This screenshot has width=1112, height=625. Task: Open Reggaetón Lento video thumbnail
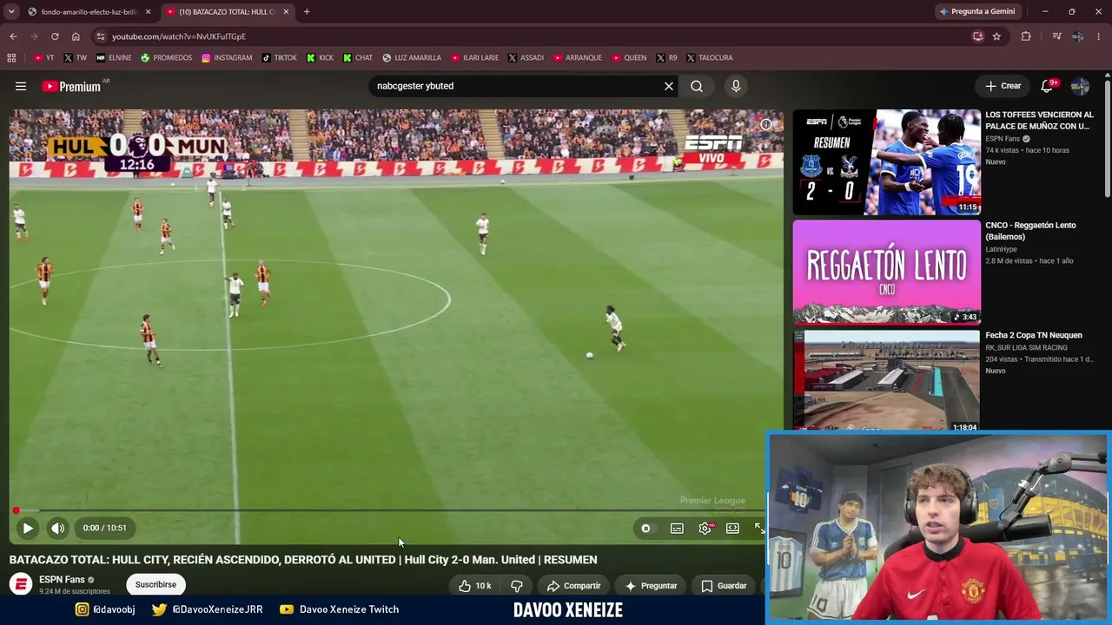[x=886, y=272]
